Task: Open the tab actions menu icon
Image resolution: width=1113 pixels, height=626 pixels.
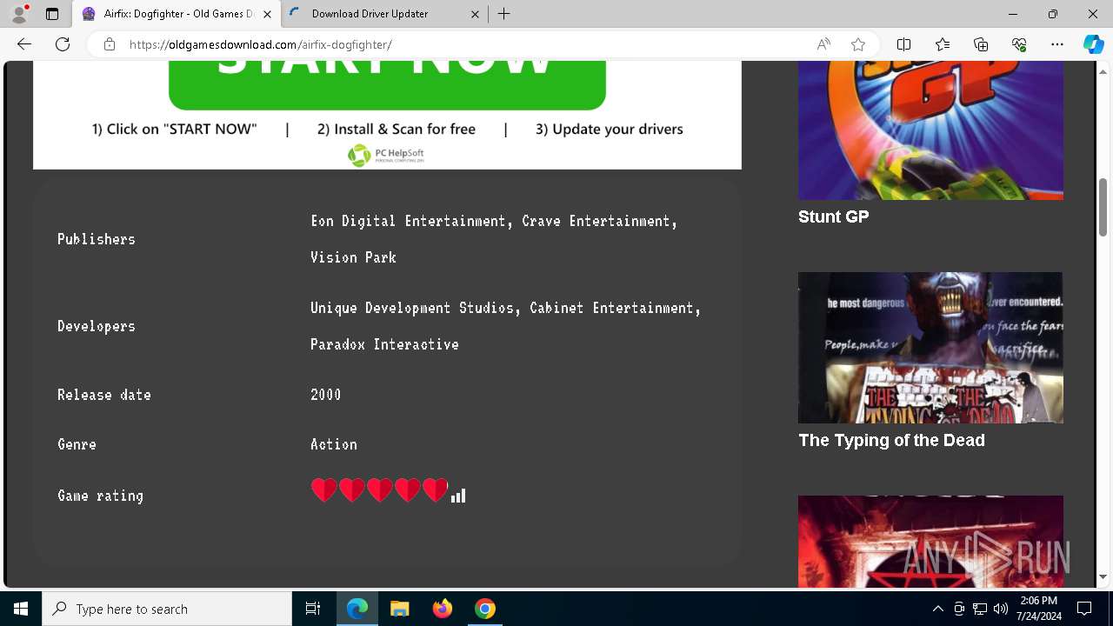Action: (52, 14)
